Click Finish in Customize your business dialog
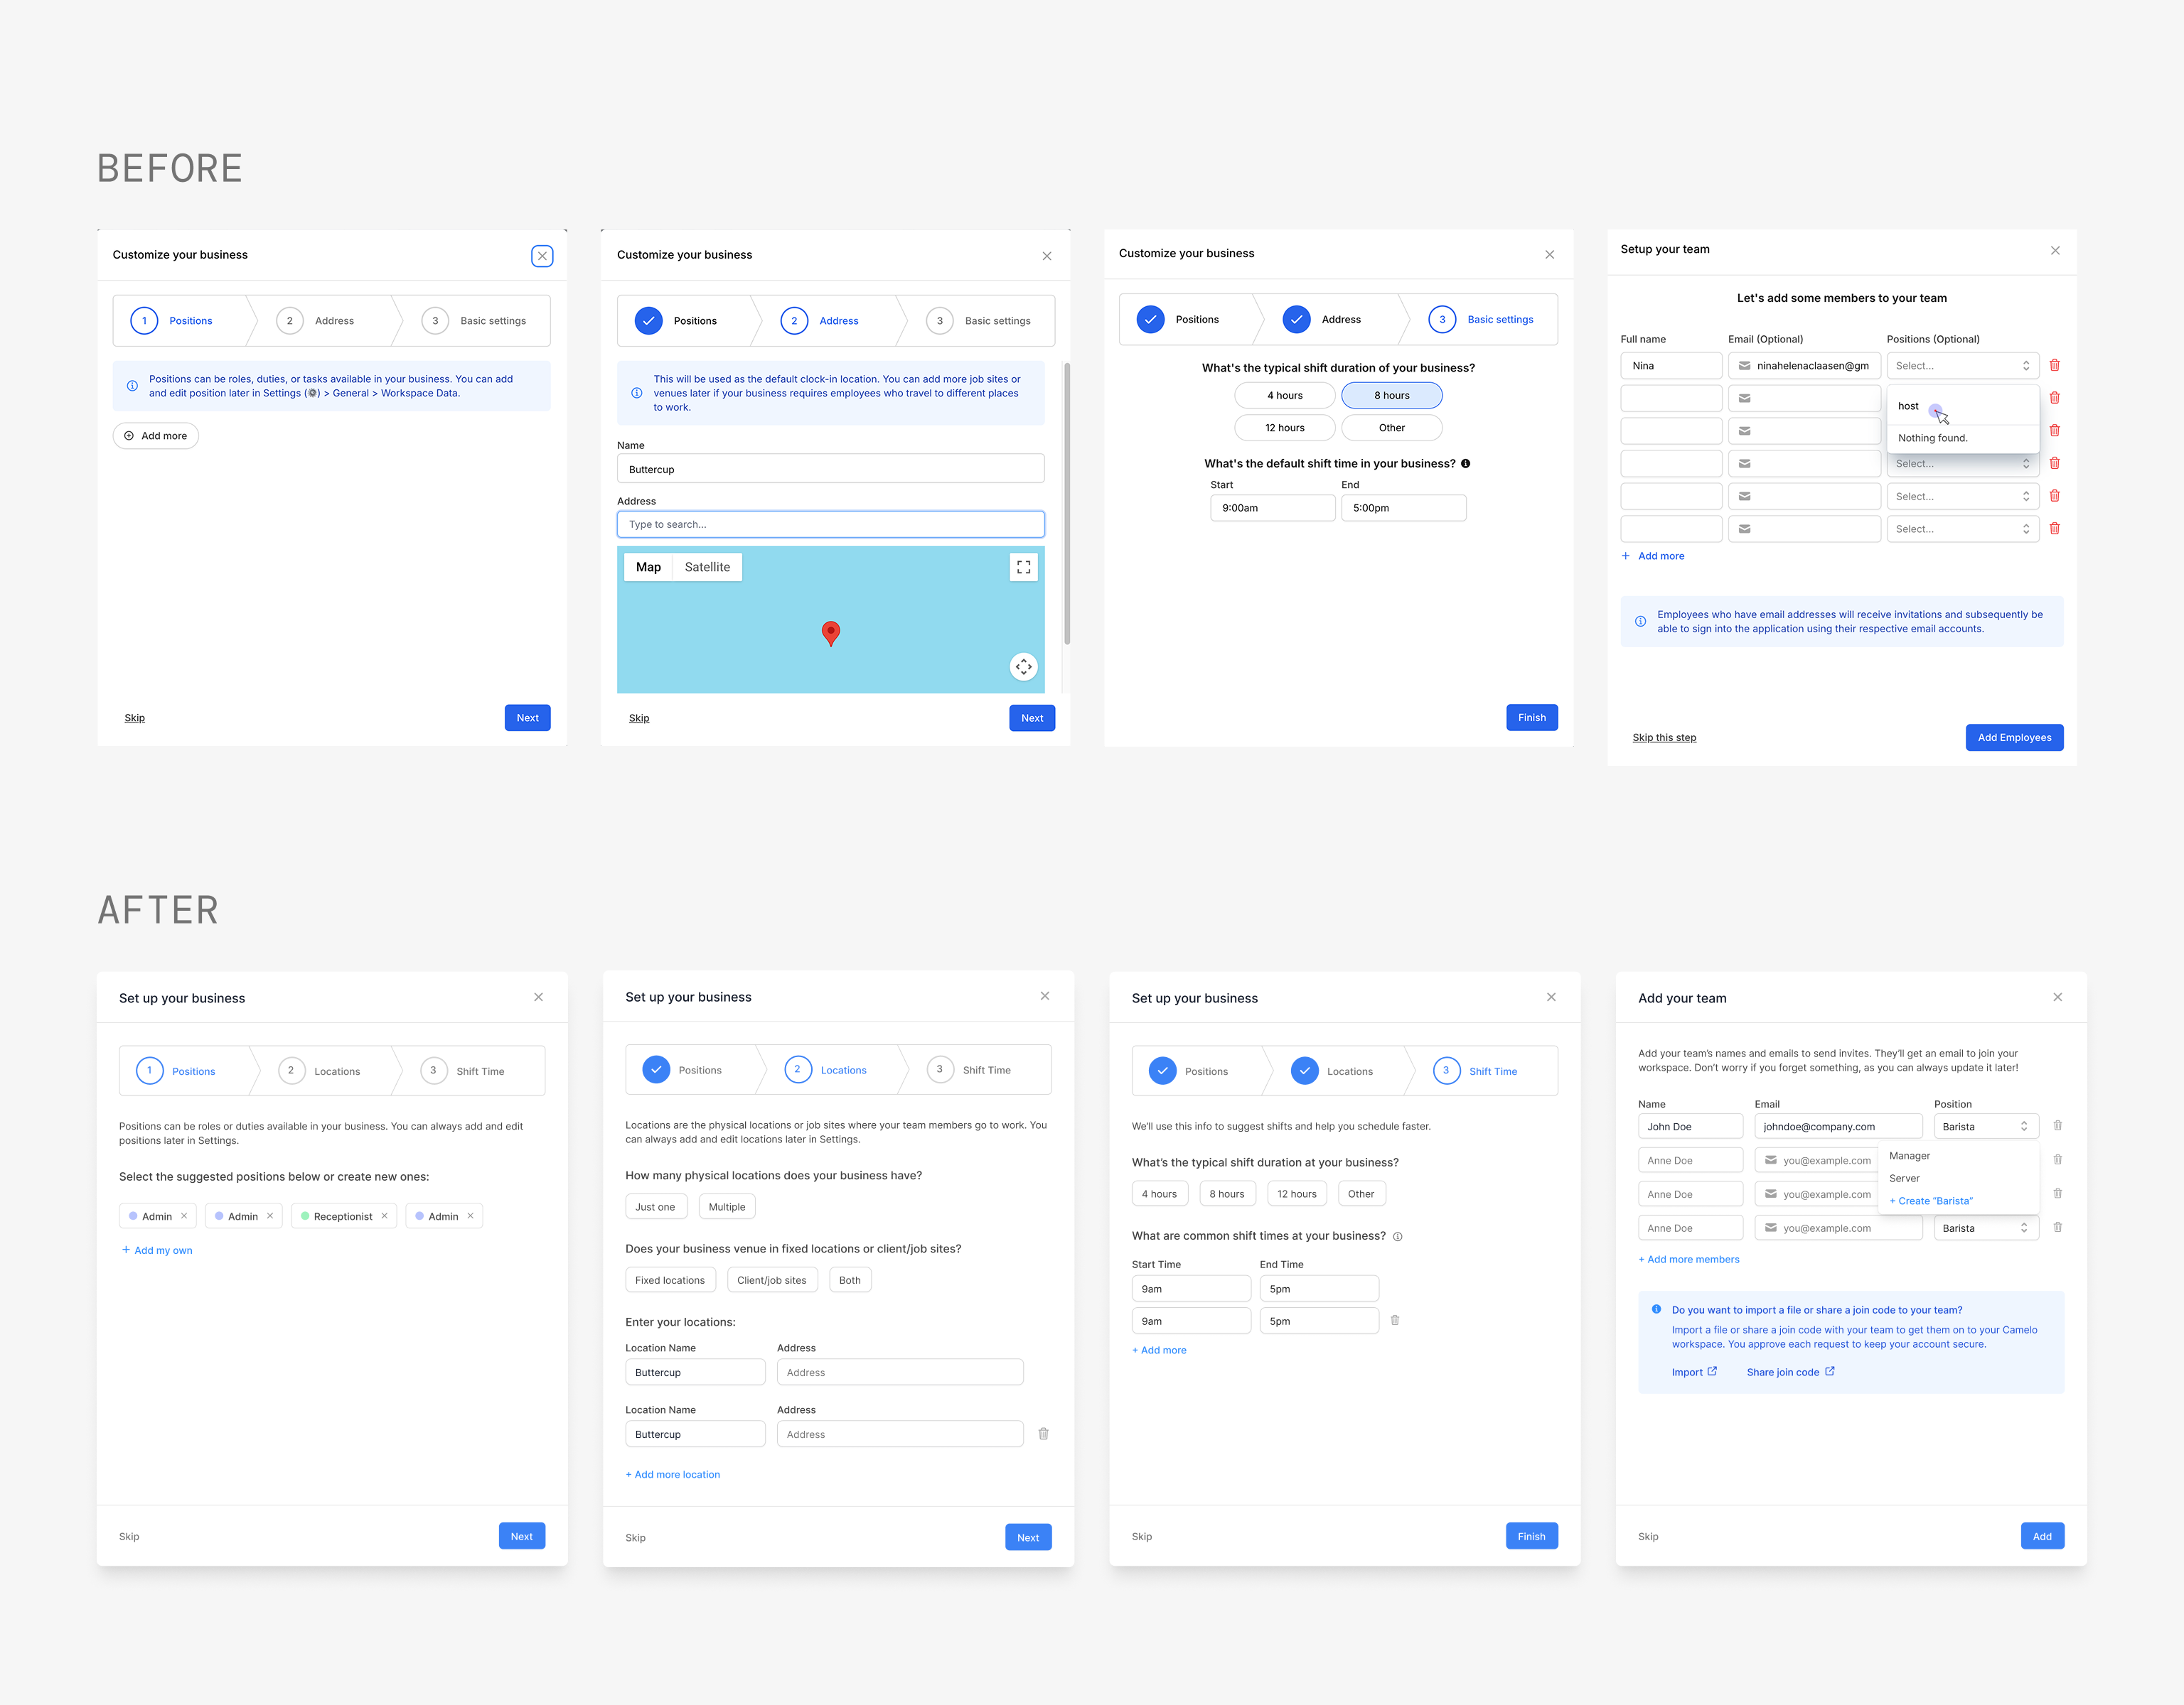Screen dimensions: 2184x1705 tap(1532, 718)
